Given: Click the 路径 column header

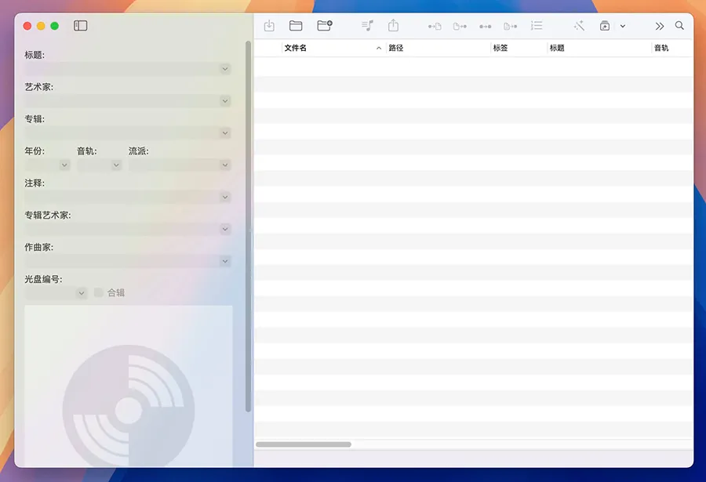Looking at the screenshot, I should pos(438,48).
